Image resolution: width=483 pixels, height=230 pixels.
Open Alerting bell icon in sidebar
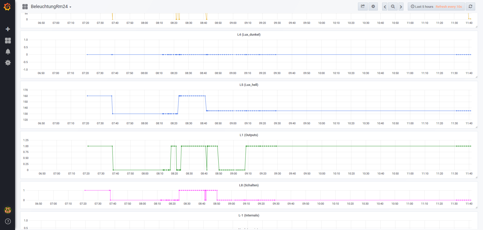click(8, 51)
